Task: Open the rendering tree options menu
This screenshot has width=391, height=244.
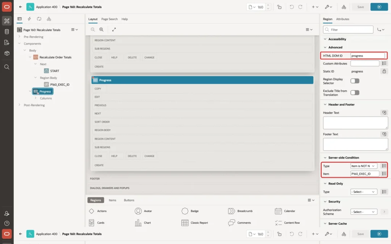Action: 74,29
